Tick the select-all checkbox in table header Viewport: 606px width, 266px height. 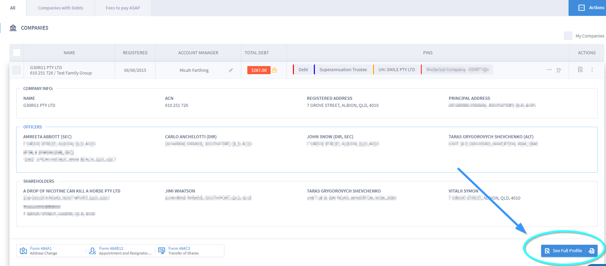tap(17, 53)
